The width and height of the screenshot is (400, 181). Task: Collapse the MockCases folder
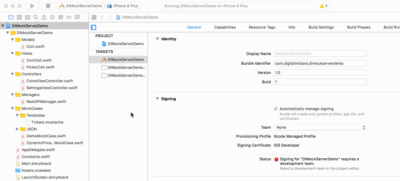12,108
